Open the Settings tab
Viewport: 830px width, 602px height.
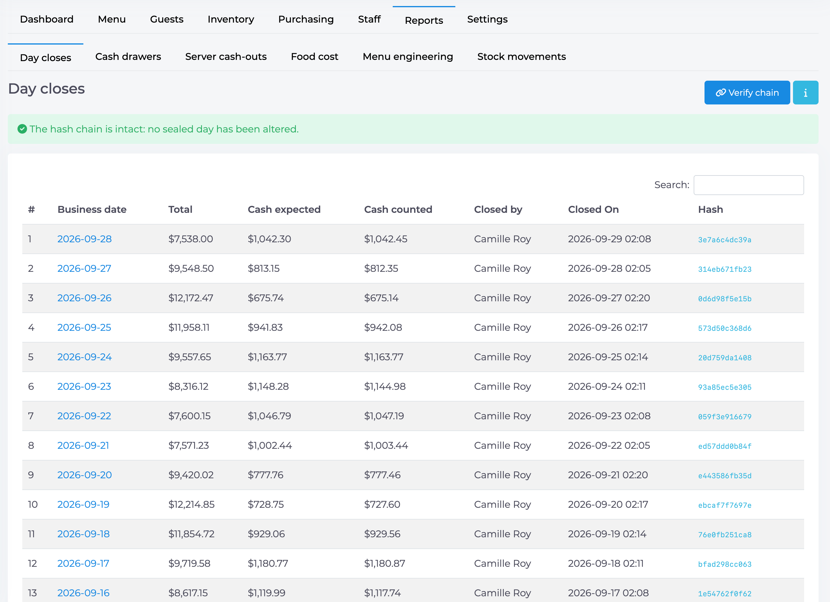[x=487, y=19]
